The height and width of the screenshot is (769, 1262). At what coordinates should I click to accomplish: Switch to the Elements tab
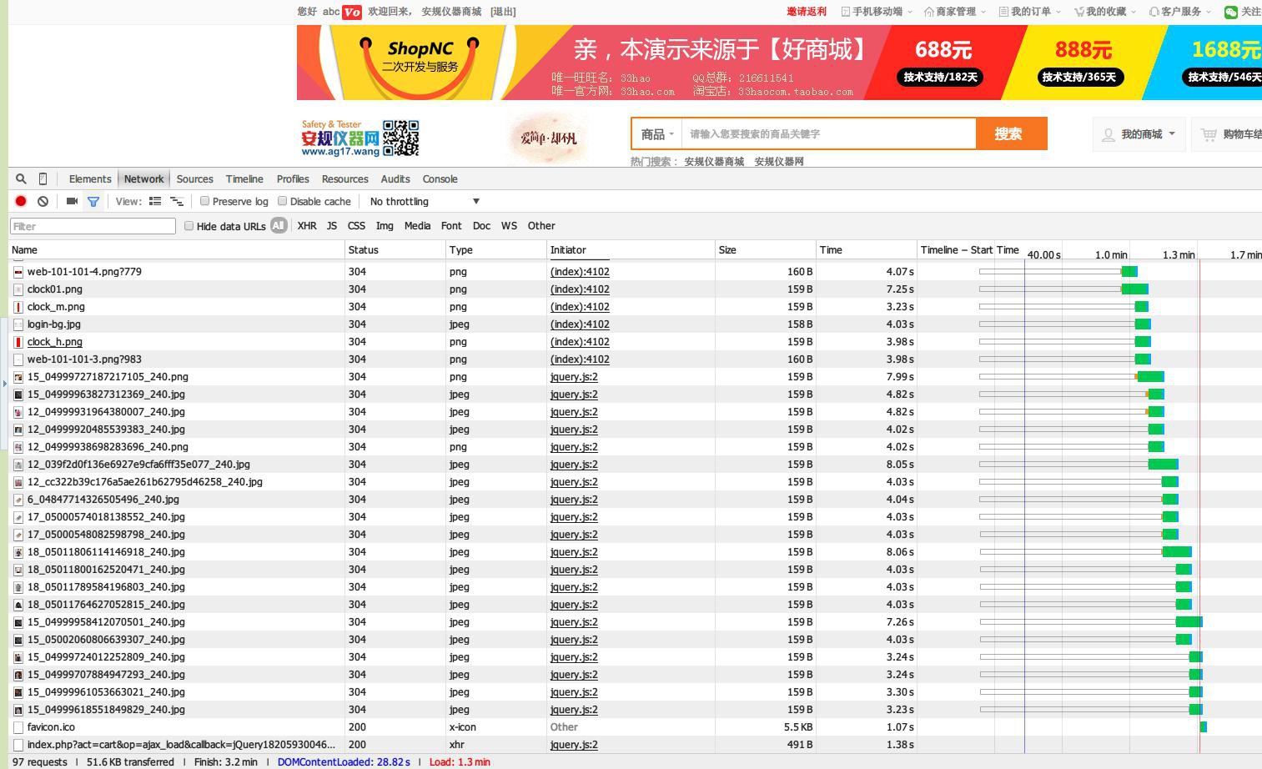(x=90, y=179)
